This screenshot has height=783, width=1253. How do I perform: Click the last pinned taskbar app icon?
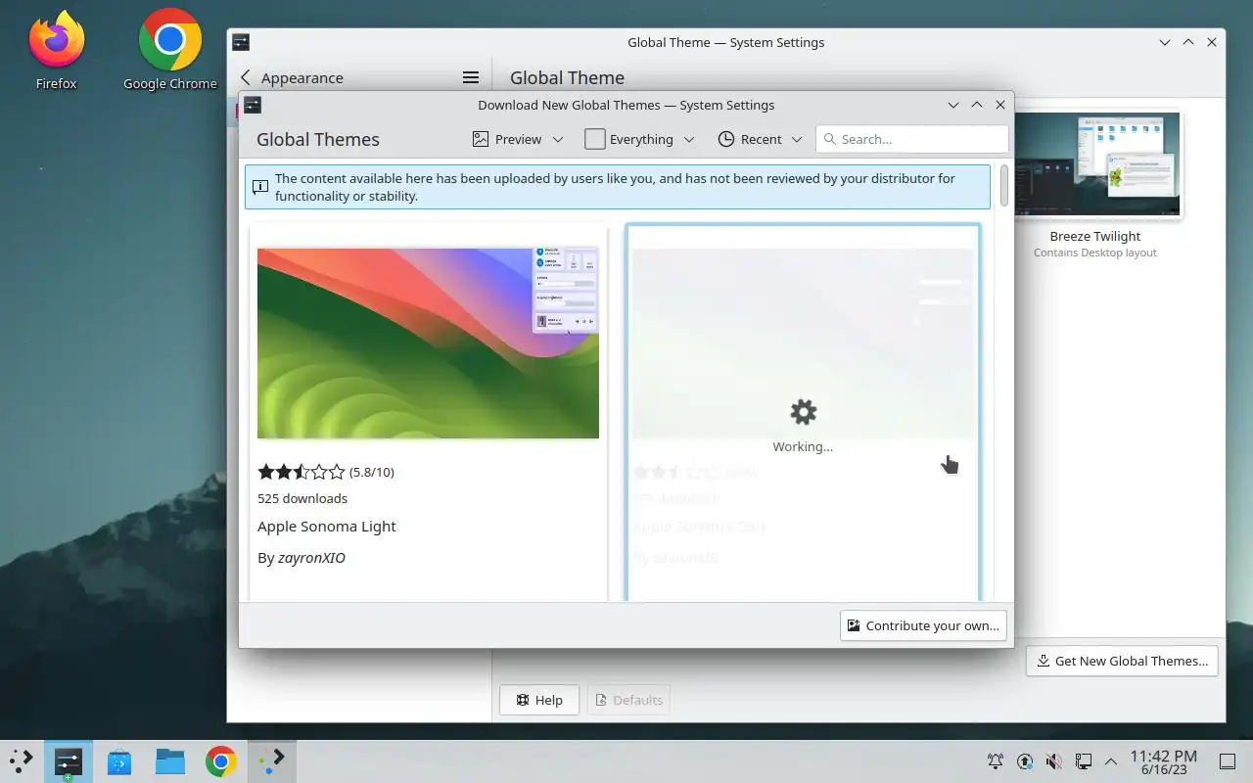272,760
